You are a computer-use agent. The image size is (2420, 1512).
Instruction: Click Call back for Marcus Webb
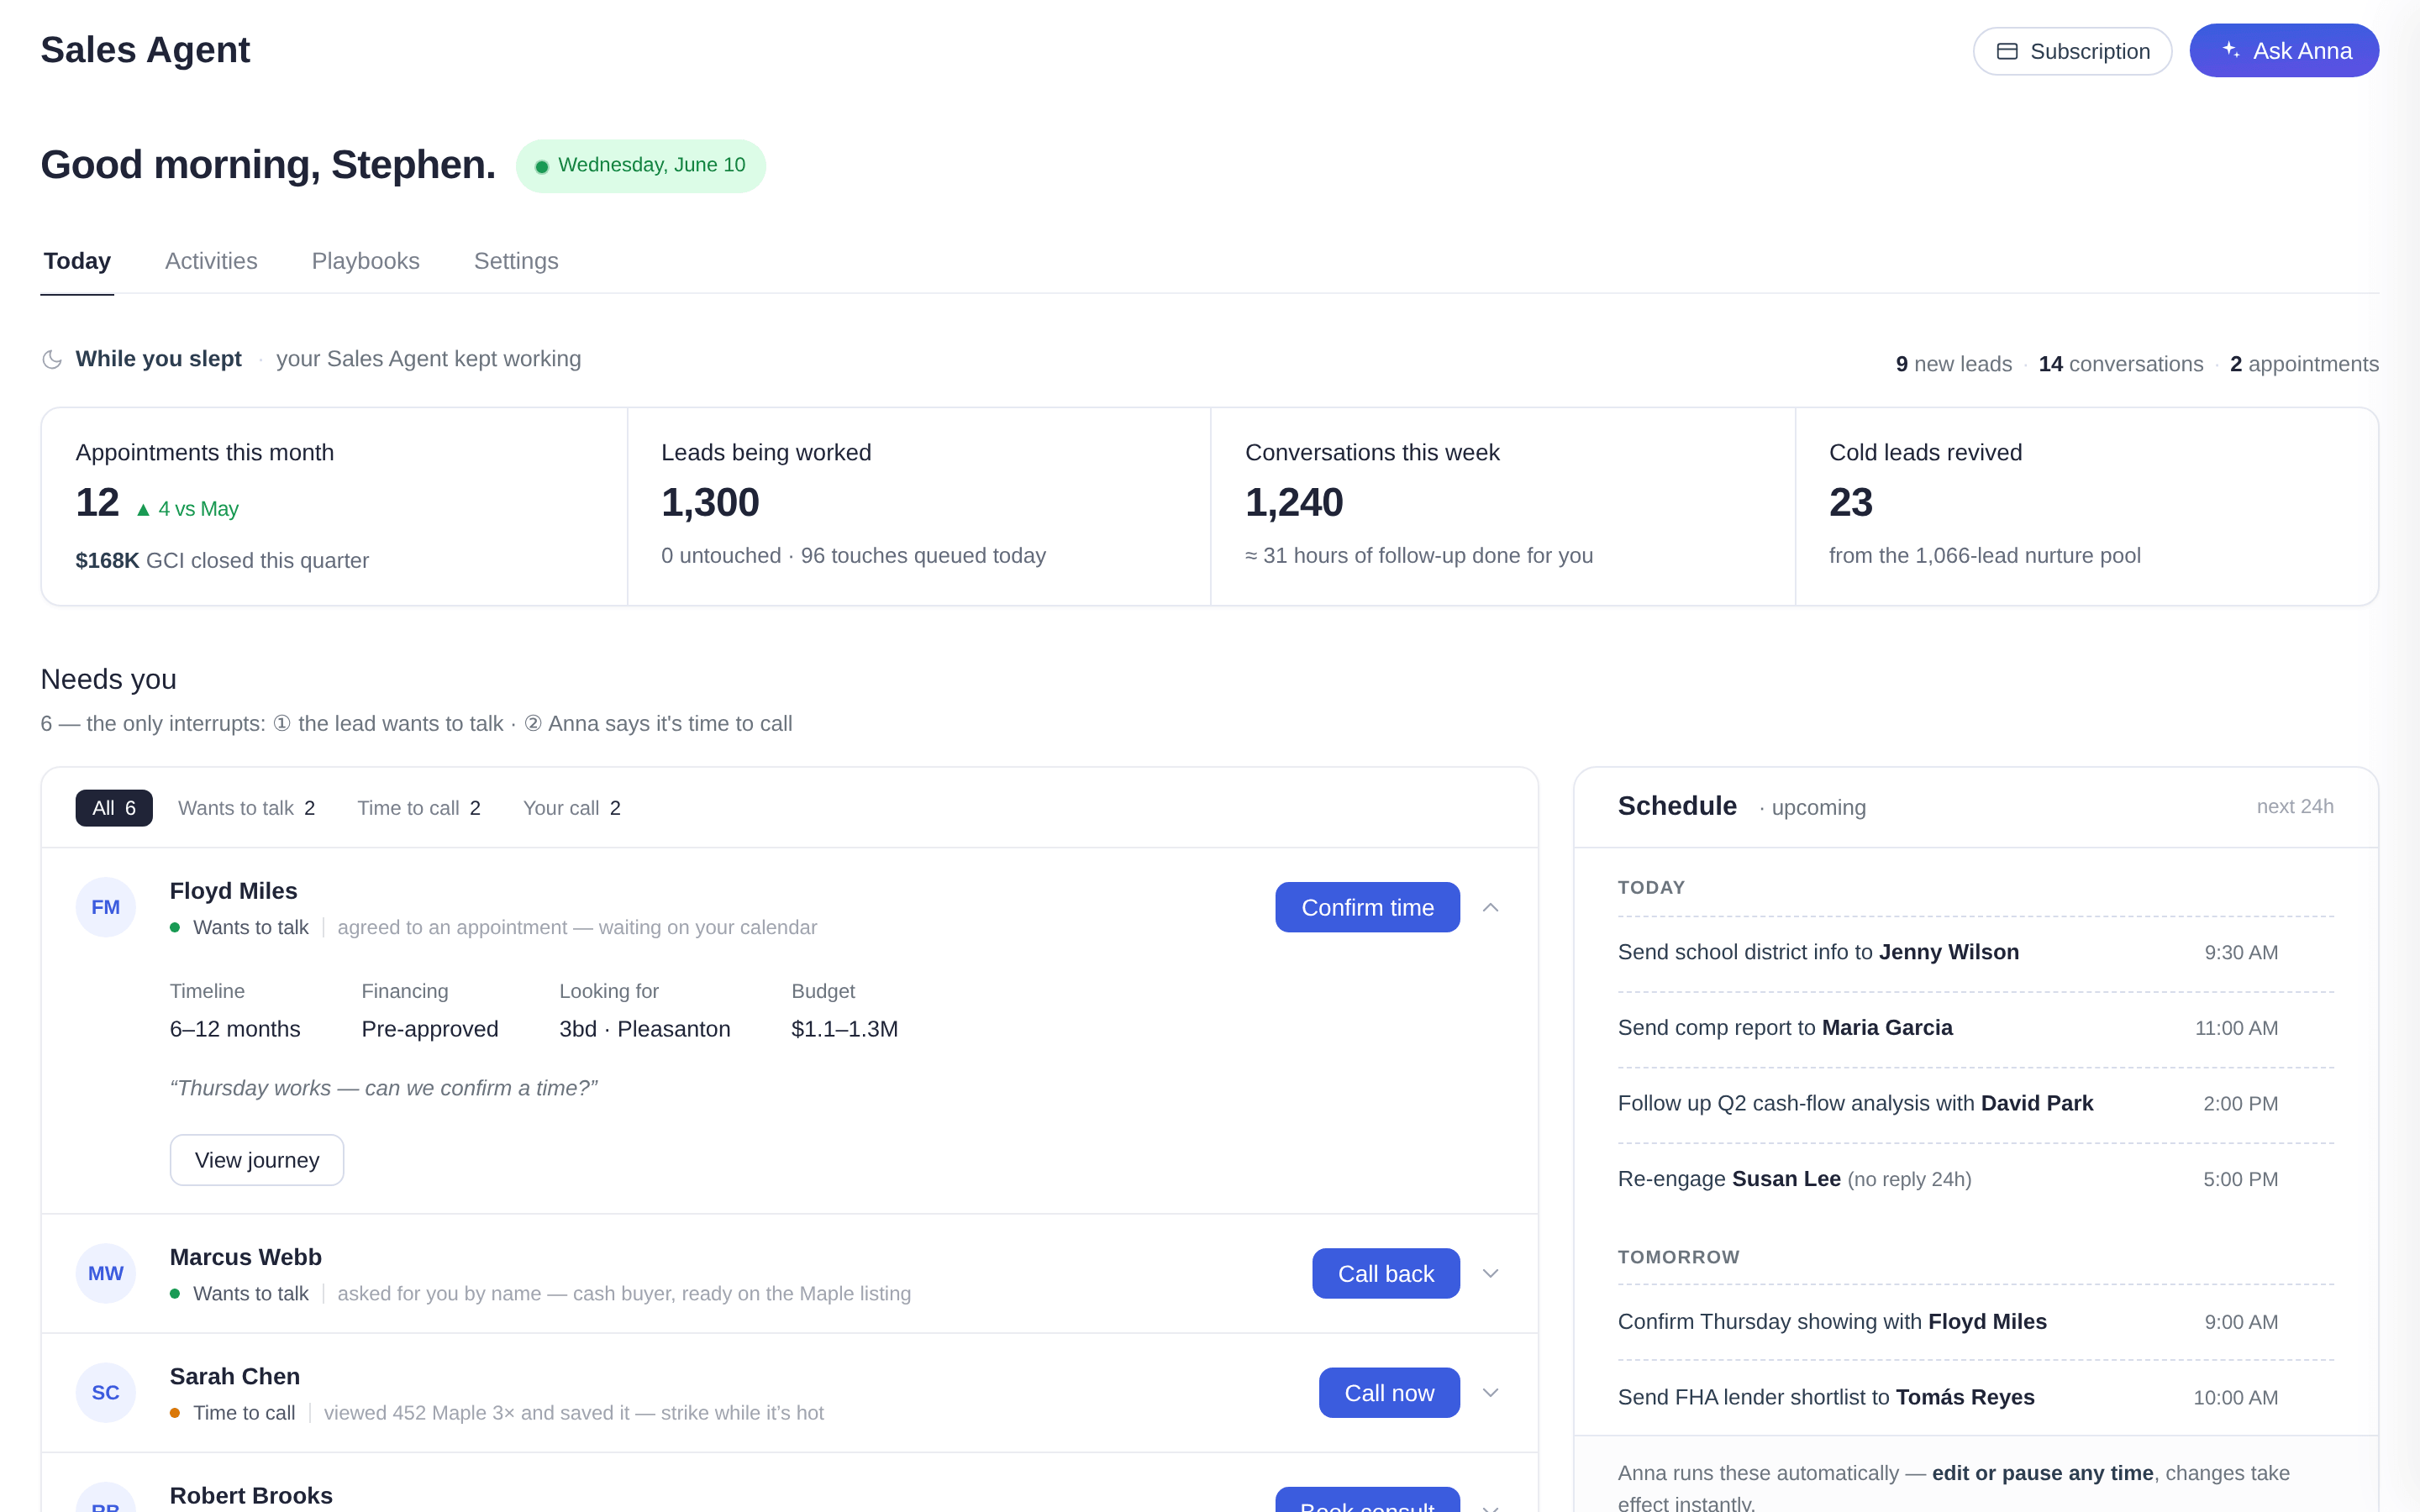[1386, 1273]
